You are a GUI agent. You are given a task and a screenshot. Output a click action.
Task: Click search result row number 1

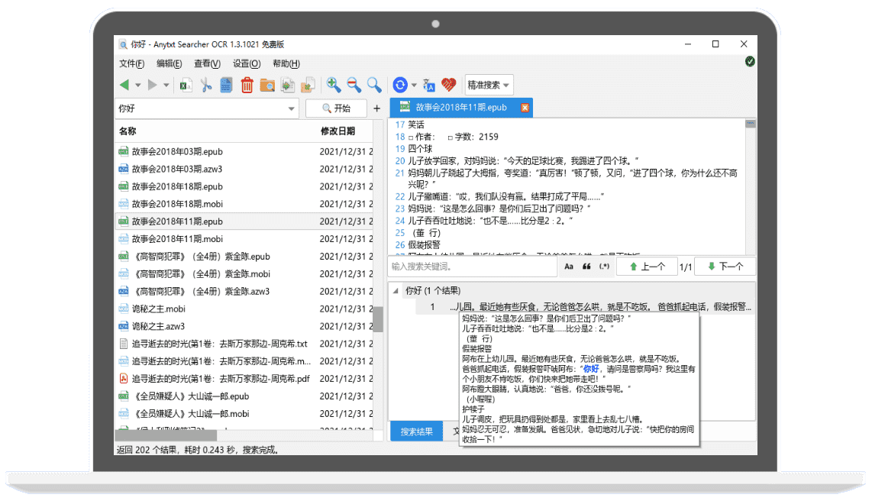(584, 307)
